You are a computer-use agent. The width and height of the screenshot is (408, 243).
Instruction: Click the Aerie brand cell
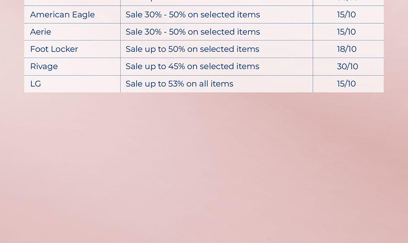click(41, 32)
